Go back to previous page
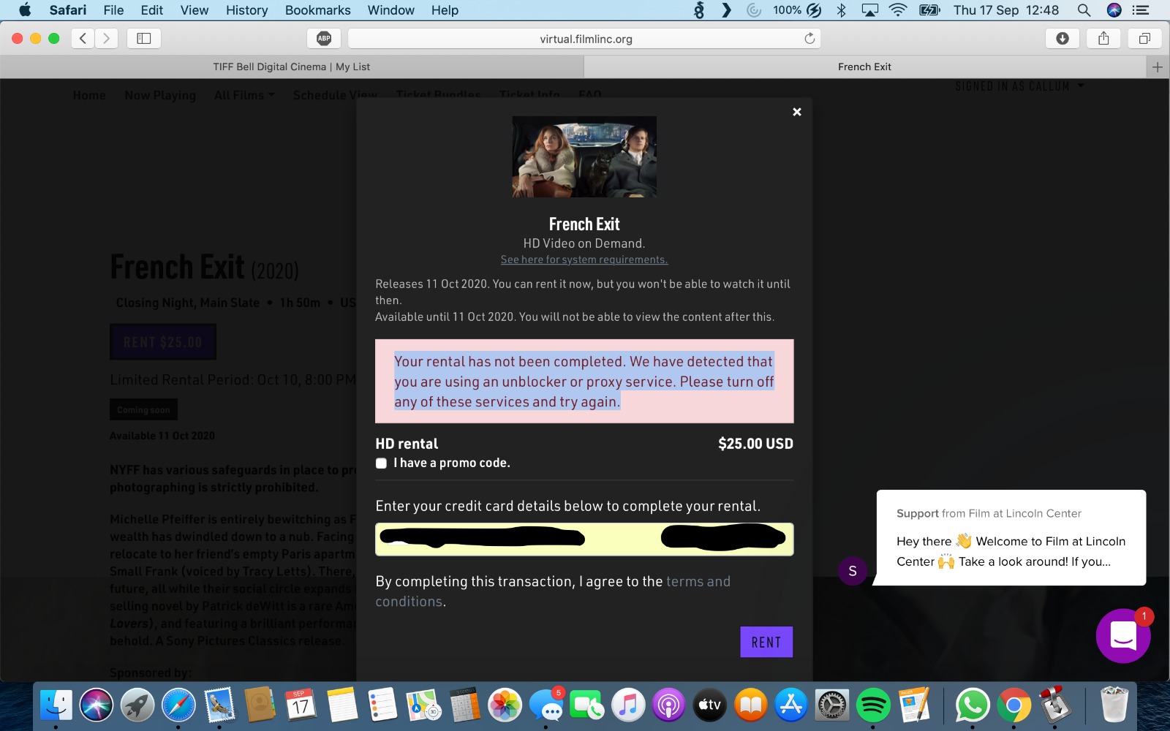 coord(83,39)
